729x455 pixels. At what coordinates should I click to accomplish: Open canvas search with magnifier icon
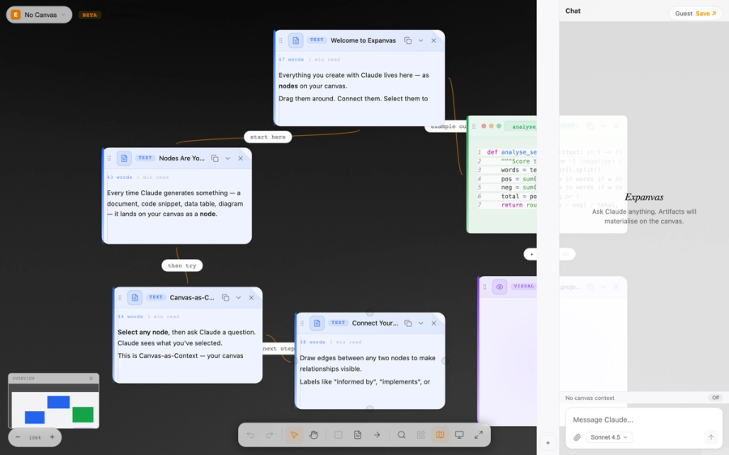(402, 435)
